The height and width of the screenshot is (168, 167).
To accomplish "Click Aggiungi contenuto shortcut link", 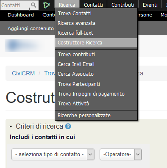I will pyautogui.click(x=31, y=28).
